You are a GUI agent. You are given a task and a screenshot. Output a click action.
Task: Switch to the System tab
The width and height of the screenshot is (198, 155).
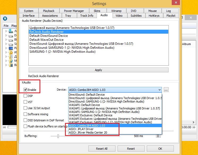coord(29,11)
